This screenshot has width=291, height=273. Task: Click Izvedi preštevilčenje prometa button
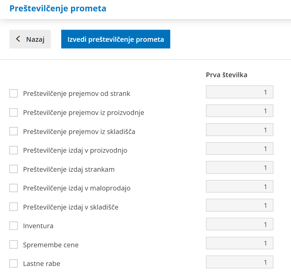pos(116,39)
